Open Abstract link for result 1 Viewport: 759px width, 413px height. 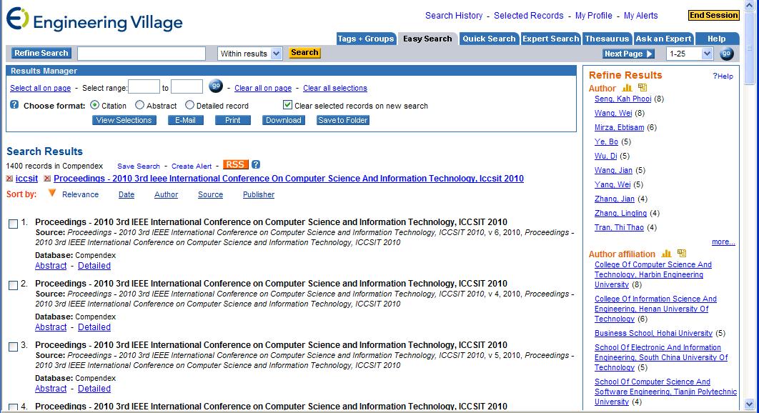tap(51, 266)
